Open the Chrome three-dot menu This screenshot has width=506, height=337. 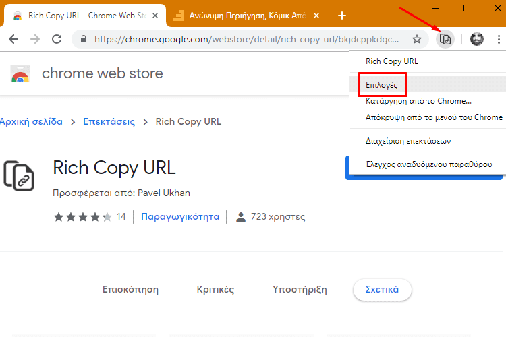pyautogui.click(x=499, y=39)
